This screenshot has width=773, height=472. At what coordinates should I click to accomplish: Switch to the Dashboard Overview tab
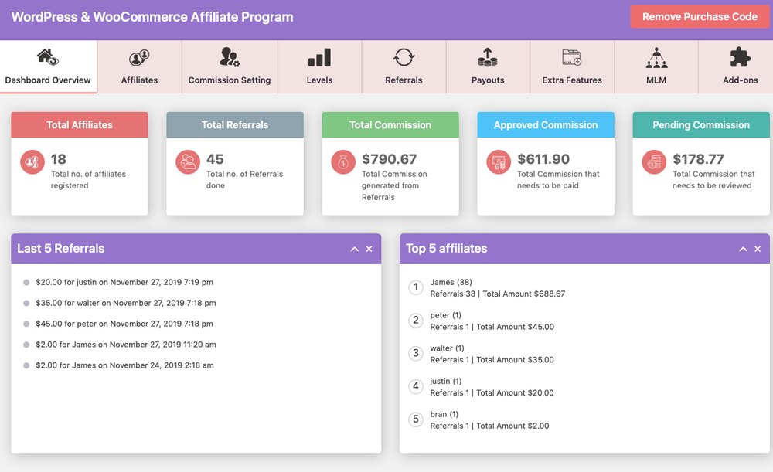tap(48, 67)
